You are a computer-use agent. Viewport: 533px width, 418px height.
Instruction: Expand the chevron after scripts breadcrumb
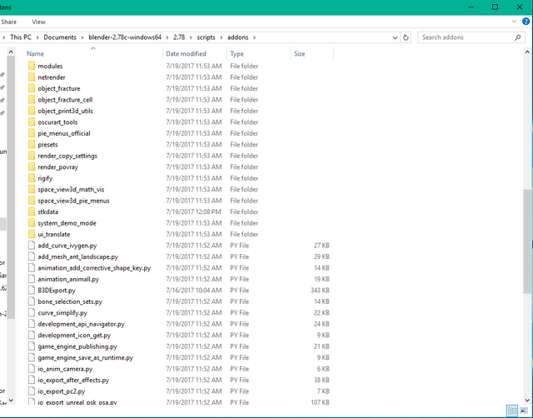coord(222,37)
